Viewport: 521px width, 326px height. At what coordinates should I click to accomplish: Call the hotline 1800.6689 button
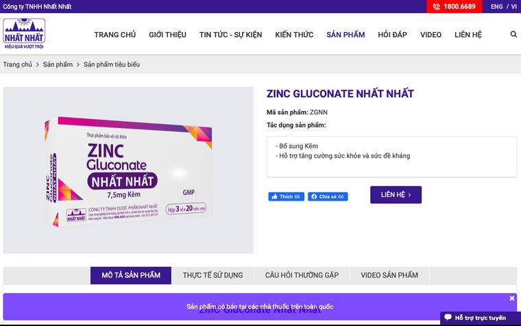click(x=455, y=7)
